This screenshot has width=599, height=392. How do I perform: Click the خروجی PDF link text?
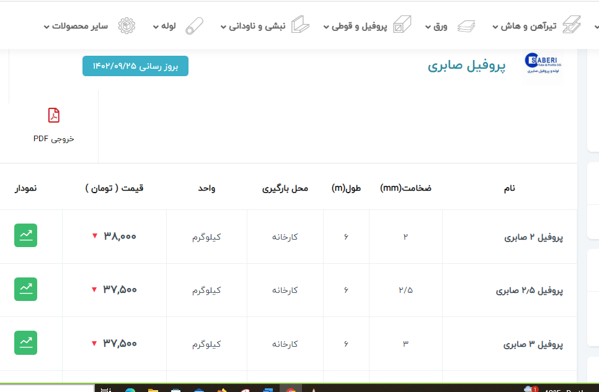(x=54, y=139)
